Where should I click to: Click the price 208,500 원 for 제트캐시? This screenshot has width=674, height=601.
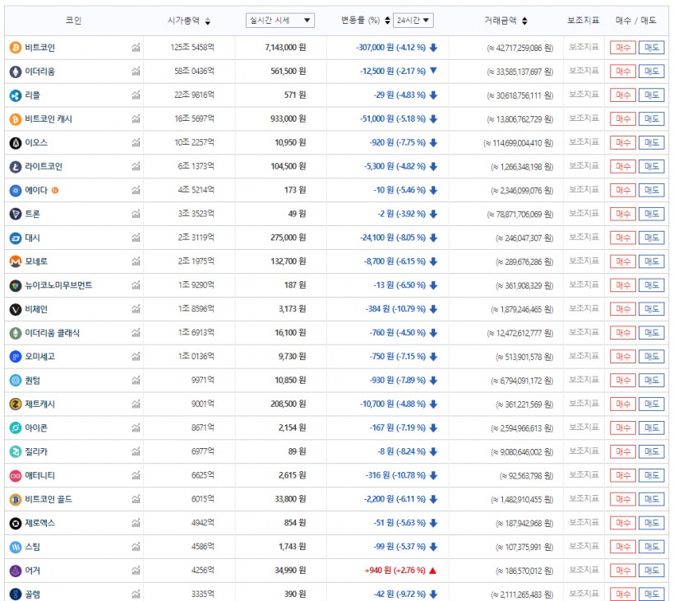point(288,405)
